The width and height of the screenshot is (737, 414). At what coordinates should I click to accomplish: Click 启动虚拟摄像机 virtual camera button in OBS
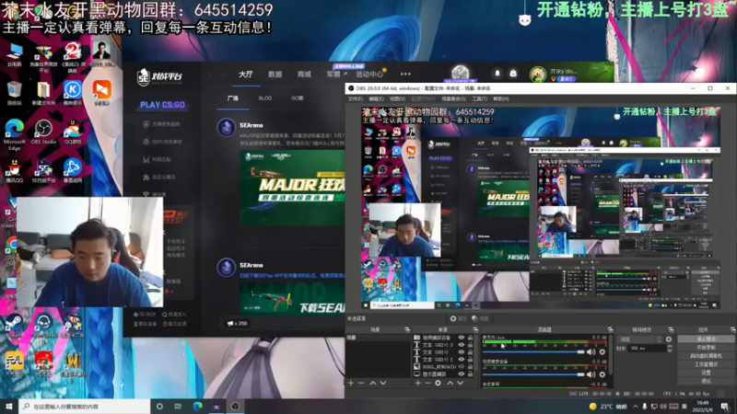point(706,356)
